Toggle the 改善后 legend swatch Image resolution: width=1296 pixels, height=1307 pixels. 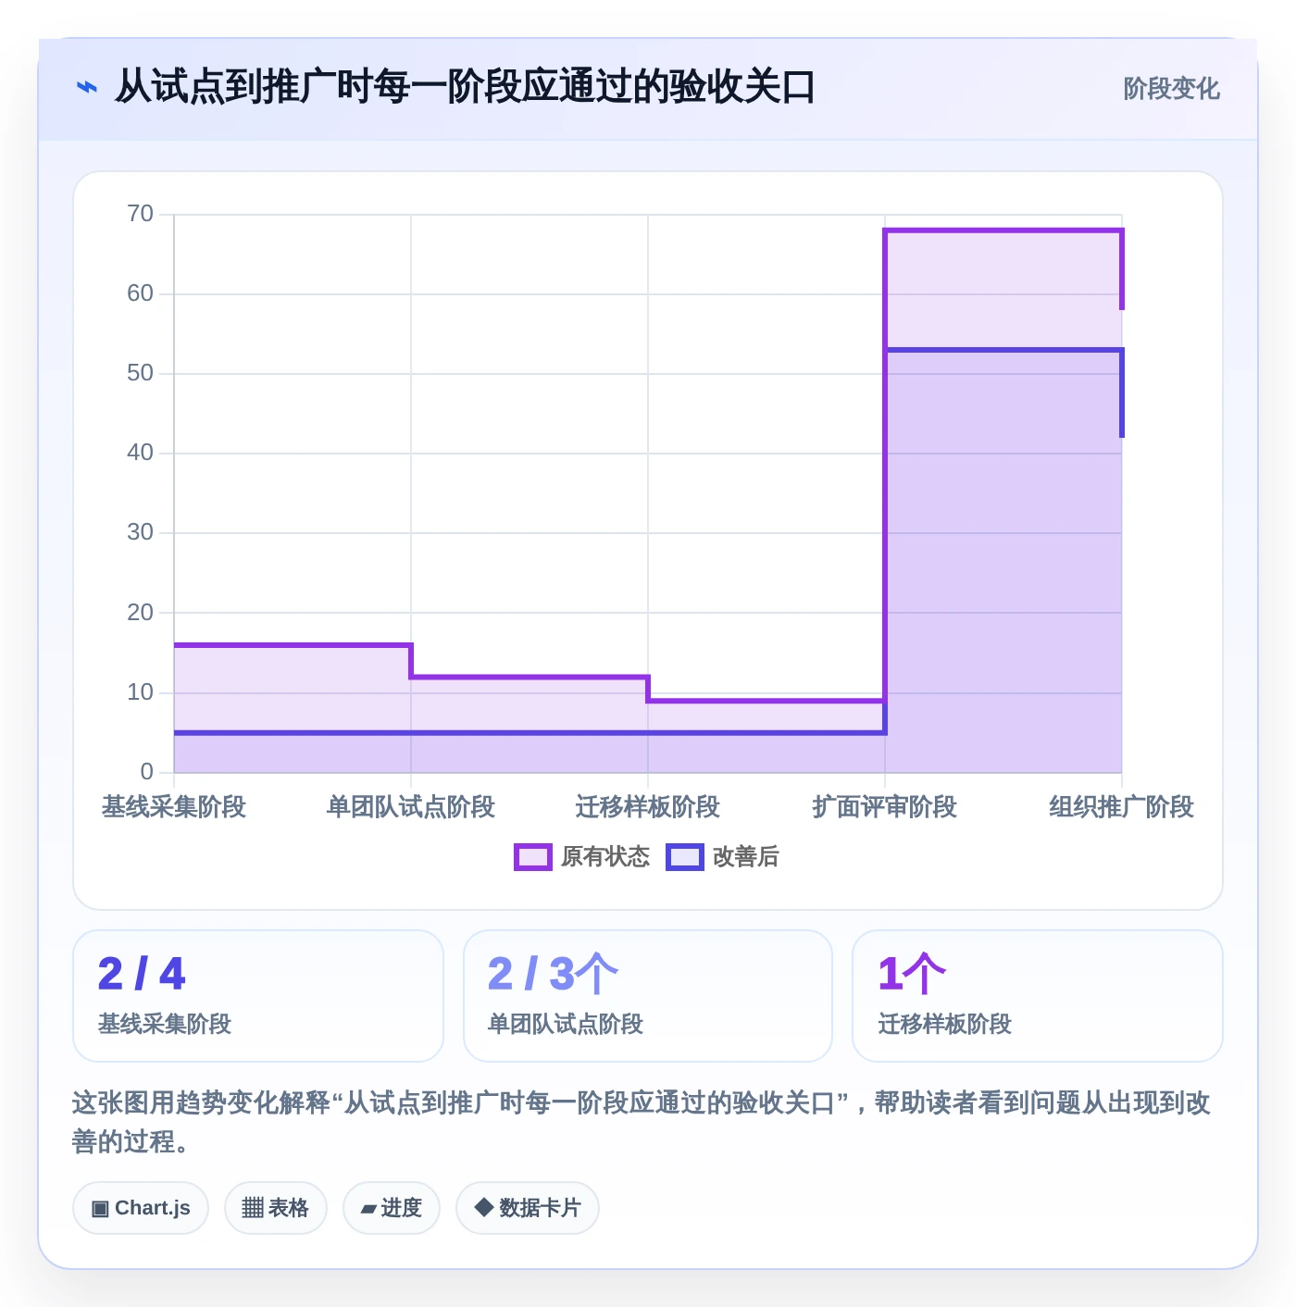coord(685,857)
